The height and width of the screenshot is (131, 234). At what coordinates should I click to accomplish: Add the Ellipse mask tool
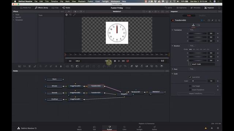(x=99, y=66)
